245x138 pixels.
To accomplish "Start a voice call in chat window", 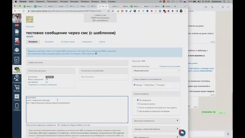I will pyautogui.click(x=212, y=7).
